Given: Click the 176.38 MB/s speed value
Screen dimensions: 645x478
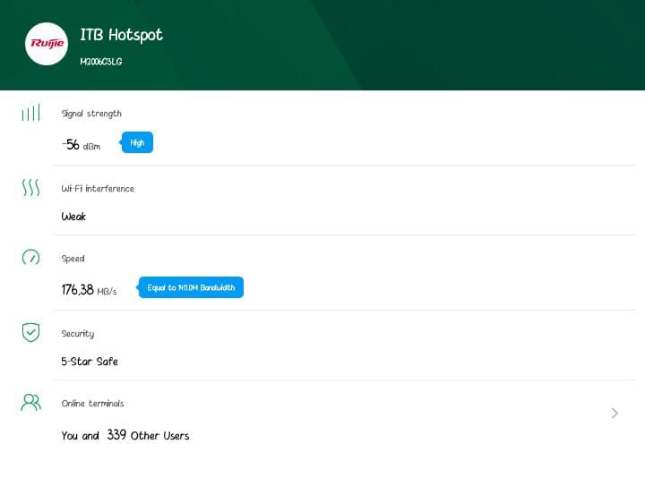Looking at the screenshot, I should coord(89,290).
